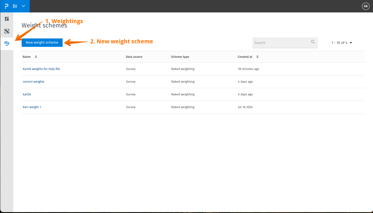
Task: Click inside the Search input box
Action: point(280,42)
